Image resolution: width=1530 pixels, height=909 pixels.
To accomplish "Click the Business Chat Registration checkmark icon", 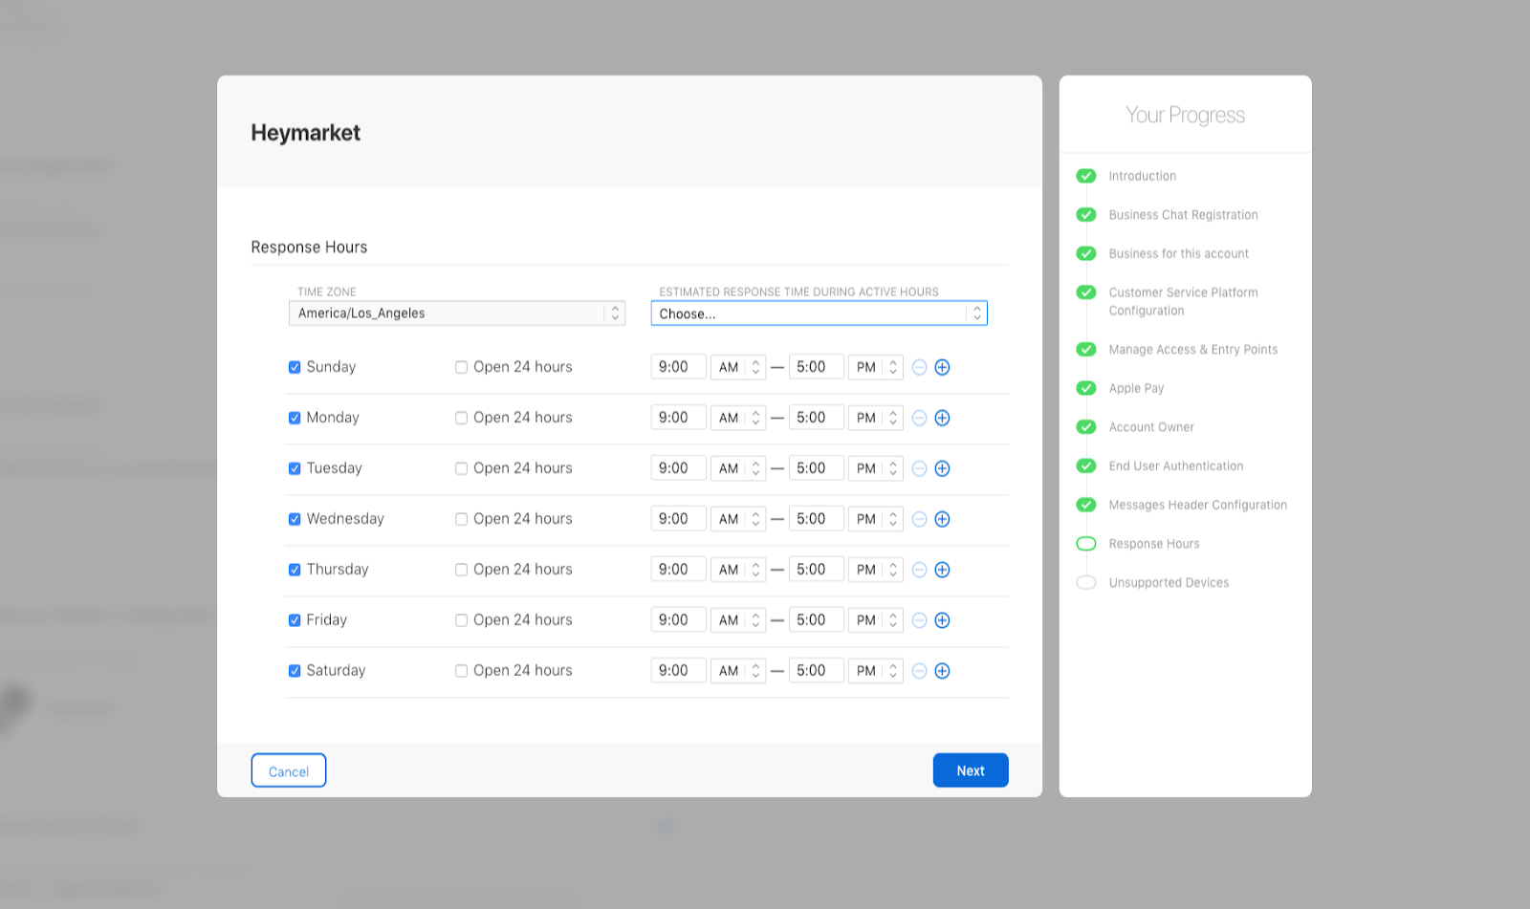I will [x=1086, y=215].
